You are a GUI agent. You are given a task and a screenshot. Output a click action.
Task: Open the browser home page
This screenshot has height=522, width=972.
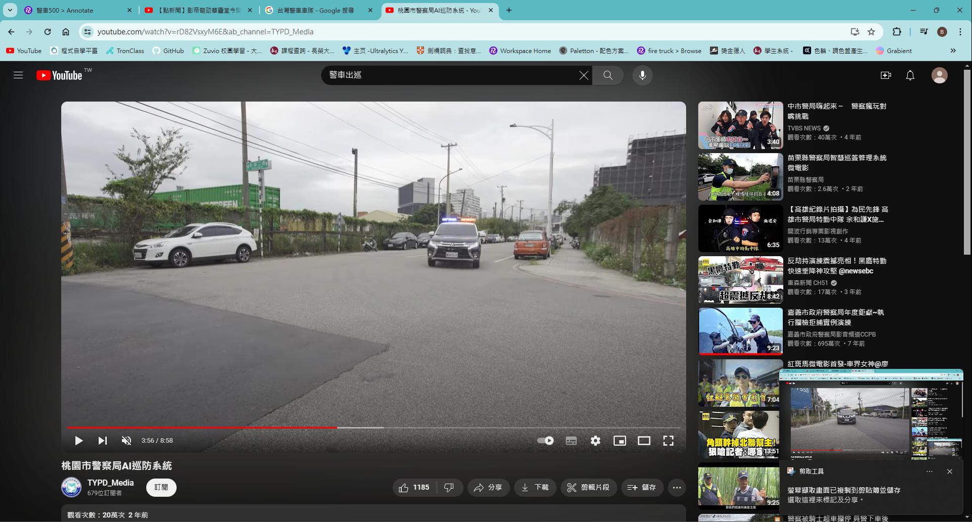pos(66,32)
